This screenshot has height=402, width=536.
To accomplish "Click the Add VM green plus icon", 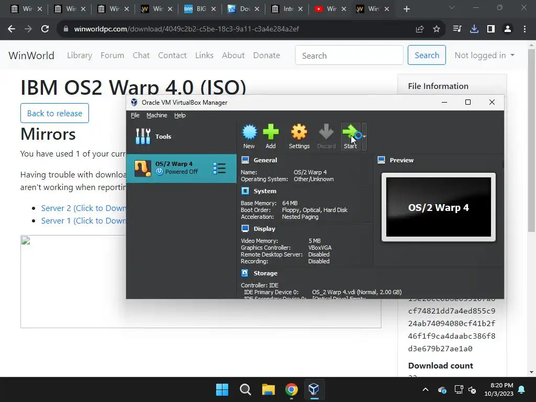I will [271, 137].
